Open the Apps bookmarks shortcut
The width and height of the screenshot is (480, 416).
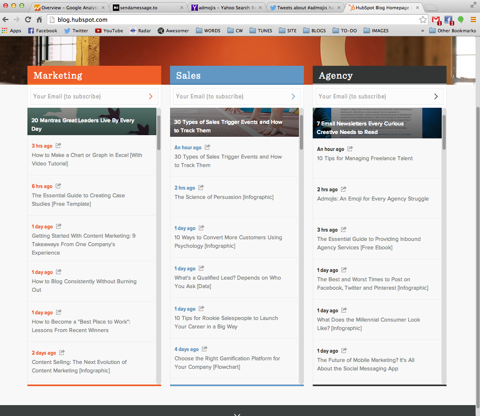[x=12, y=31]
